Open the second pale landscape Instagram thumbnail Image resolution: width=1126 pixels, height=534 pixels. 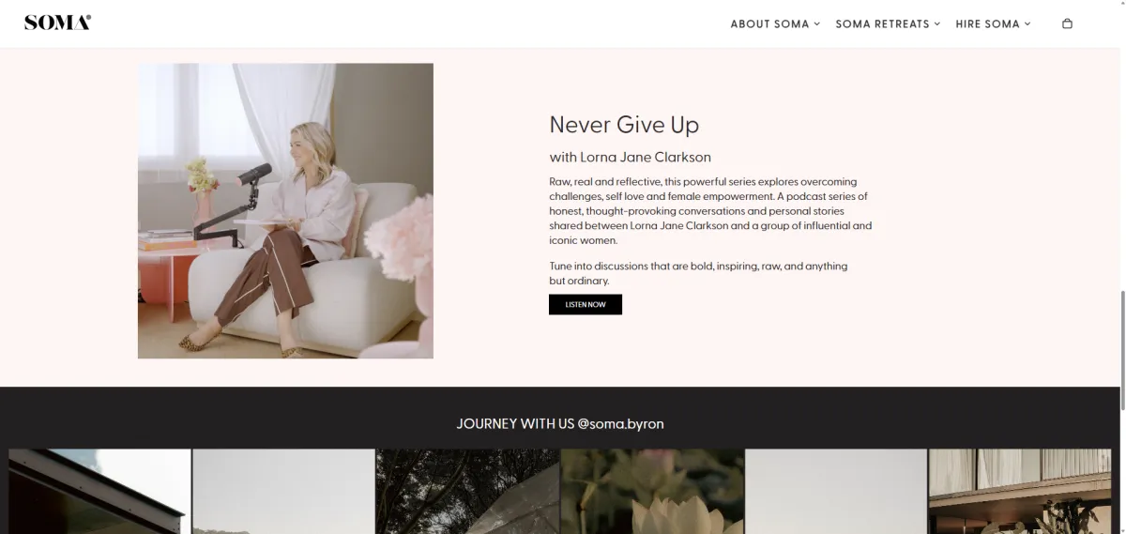[283, 491]
